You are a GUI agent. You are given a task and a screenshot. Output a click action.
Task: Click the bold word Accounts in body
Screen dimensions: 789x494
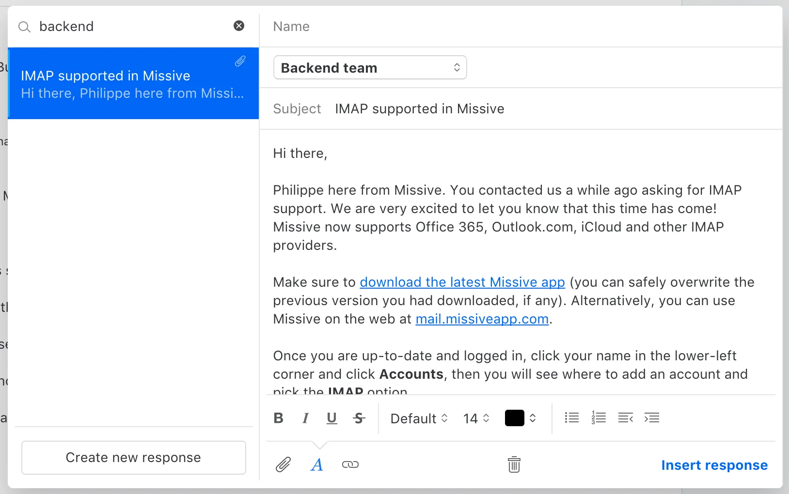click(x=411, y=374)
